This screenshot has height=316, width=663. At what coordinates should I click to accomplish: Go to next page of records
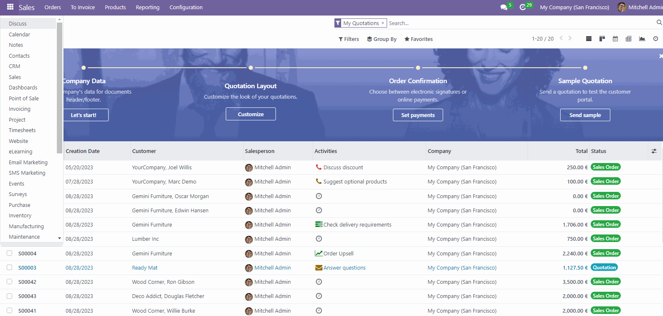570,38
